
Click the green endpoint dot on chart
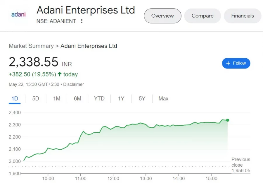click(228, 120)
